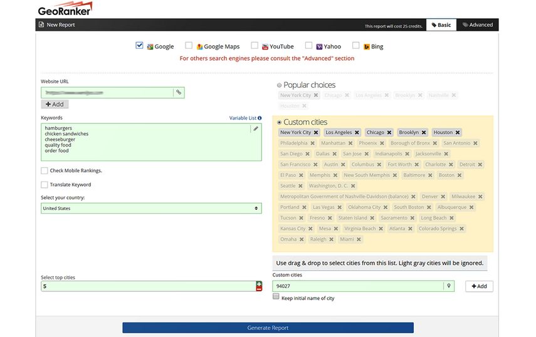Image resolution: width=536 pixels, height=337 pixels.
Task: Remove Atlanta city tag
Action: [410, 229]
